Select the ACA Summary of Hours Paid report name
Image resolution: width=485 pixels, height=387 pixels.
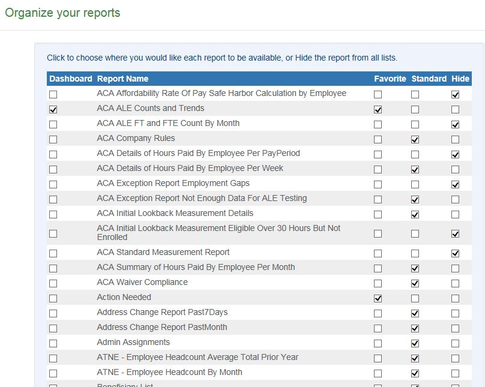(x=196, y=267)
